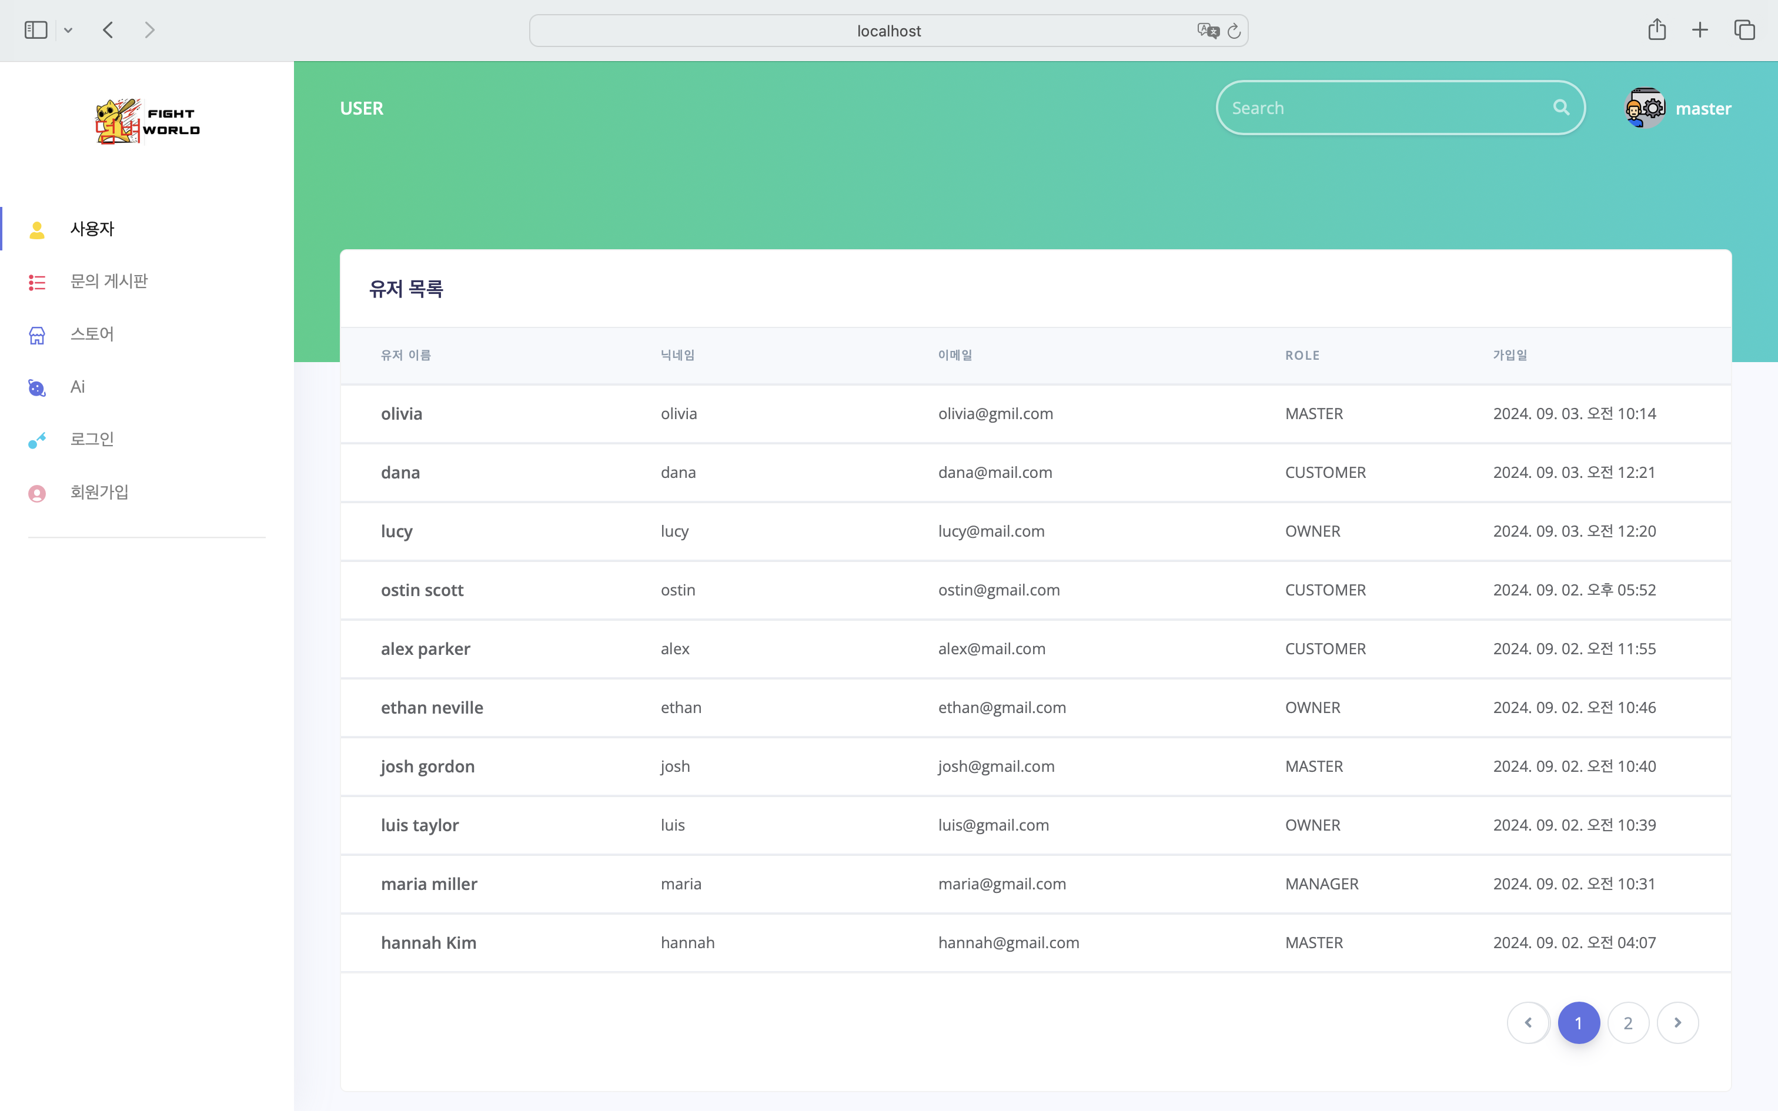1778x1111 pixels.
Task: Click the Safari sidebar toggle icon
Action: 35,30
